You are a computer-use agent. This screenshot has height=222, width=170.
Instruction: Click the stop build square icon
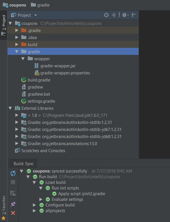[13, 182]
